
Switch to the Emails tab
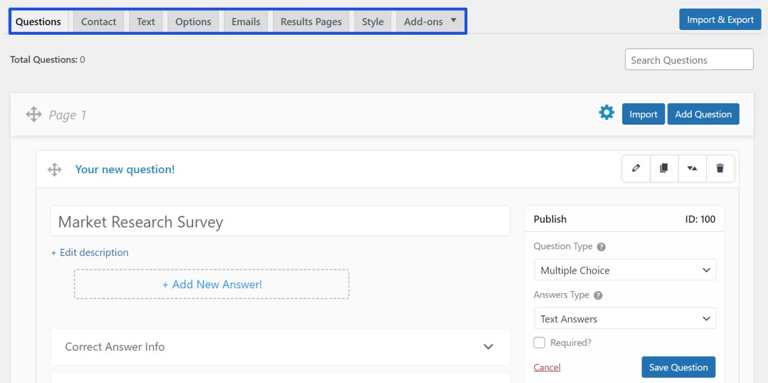click(x=246, y=22)
